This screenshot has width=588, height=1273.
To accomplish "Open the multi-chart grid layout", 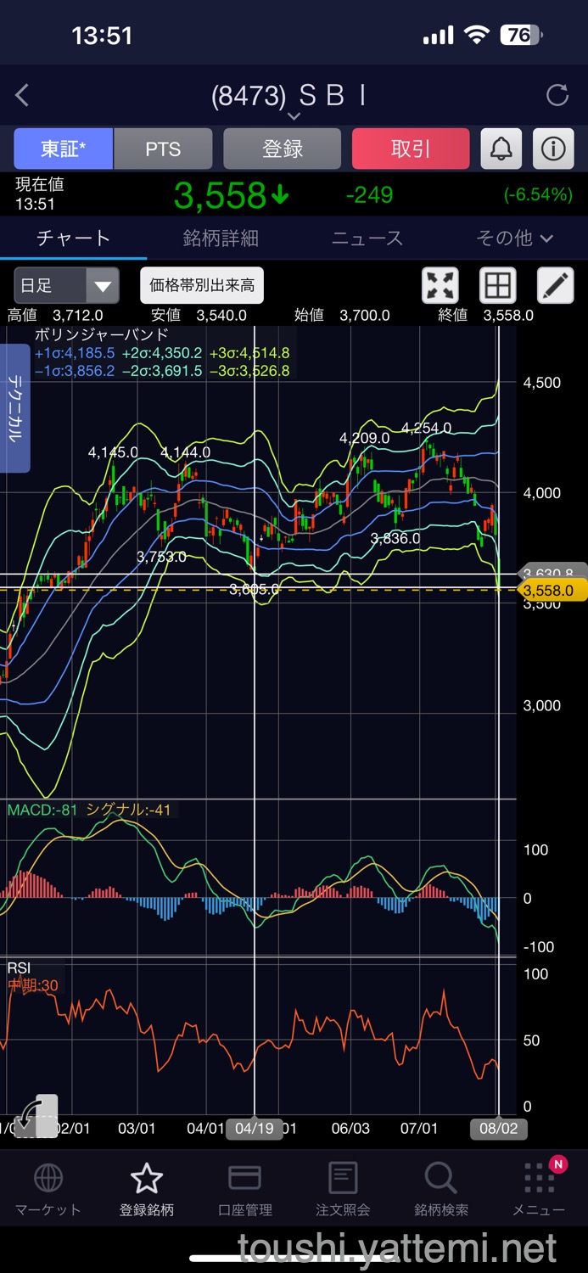I will 498,286.
